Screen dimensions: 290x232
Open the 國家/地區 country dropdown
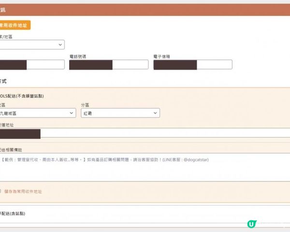32,44
